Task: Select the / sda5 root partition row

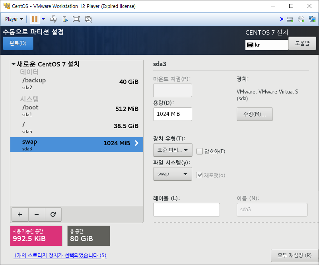Action: tap(77, 128)
